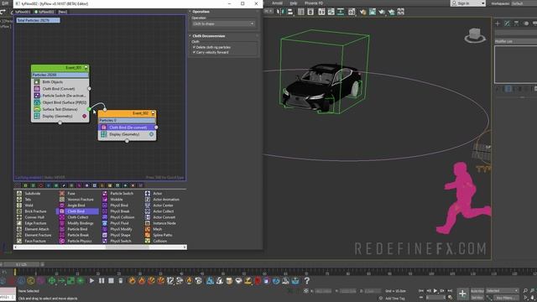Viewport: 537px width, 302px height.
Task: Select the Fuse operator icon
Action: [62, 194]
